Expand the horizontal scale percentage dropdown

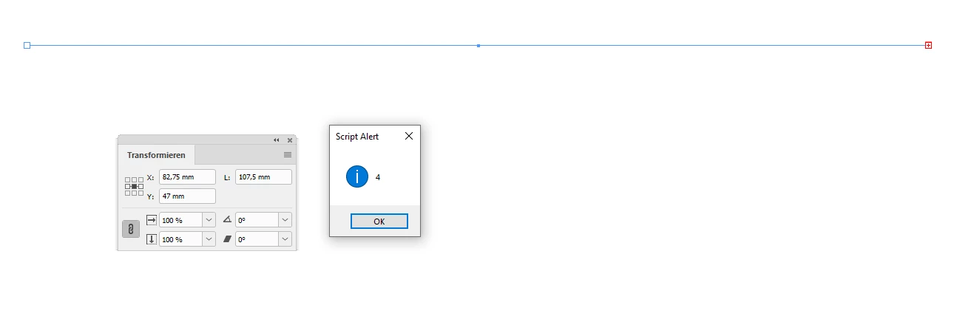(x=209, y=220)
